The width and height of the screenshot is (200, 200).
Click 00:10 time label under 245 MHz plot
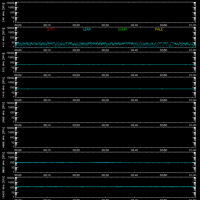pyautogui.click(x=47, y=25)
